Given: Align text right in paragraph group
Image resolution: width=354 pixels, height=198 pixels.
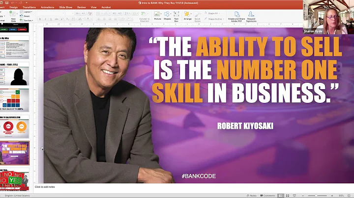Looking at the screenshot, I should pyautogui.click(x=110, y=19).
